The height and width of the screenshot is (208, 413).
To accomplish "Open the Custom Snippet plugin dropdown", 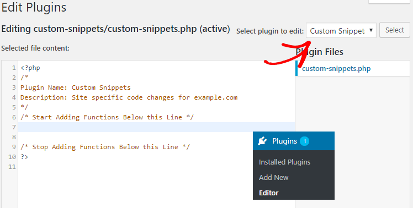I will point(341,30).
